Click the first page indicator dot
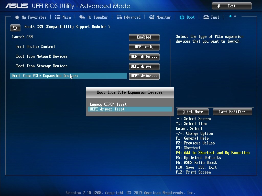 click(231, 16)
